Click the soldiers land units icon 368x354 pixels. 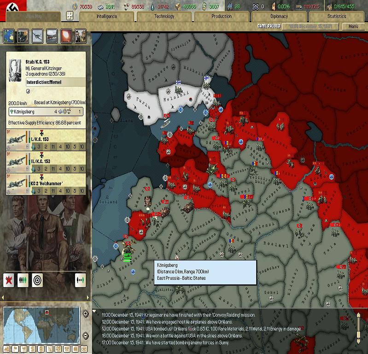click(80, 35)
